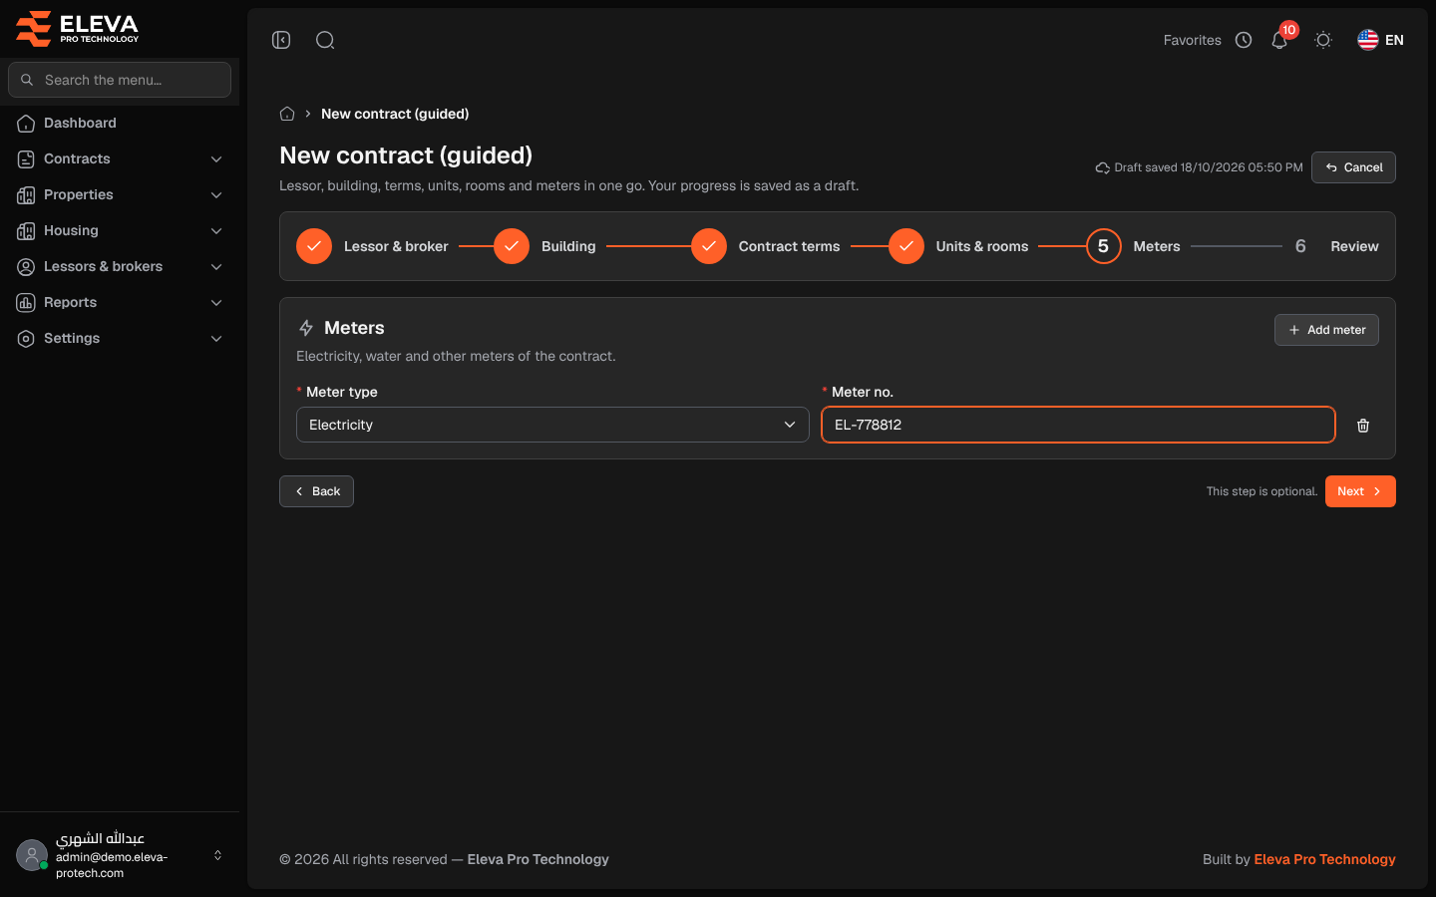Image resolution: width=1436 pixels, height=897 pixels.
Task: Open notifications bell icon
Action: (x=1279, y=40)
